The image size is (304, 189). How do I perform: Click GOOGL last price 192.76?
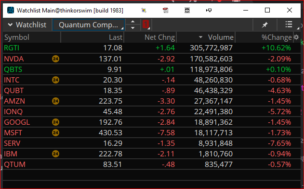[110, 122]
